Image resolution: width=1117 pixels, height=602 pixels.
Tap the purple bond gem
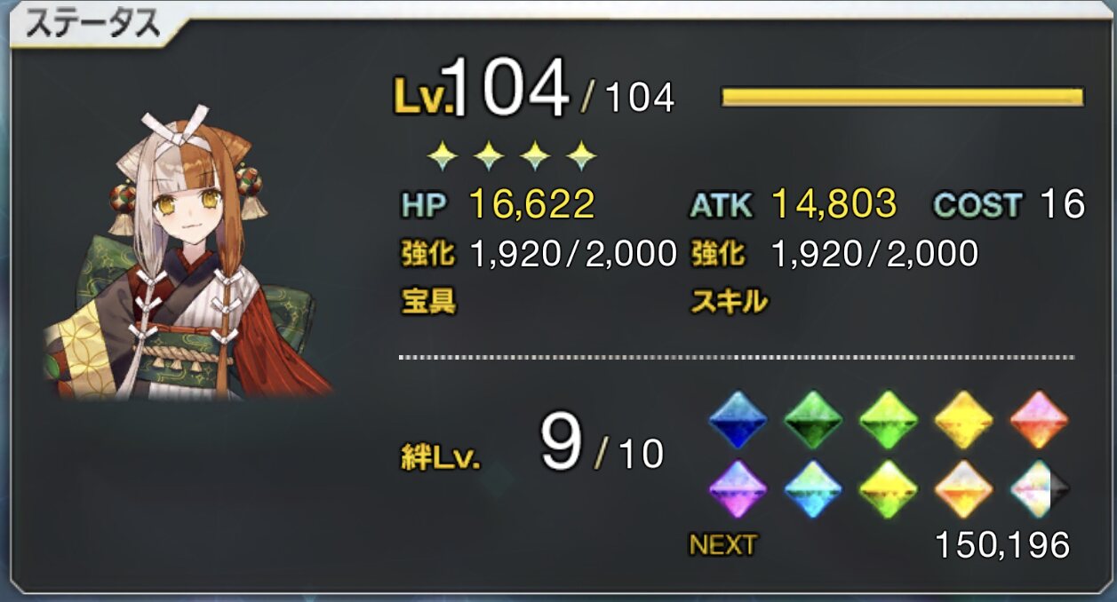pos(738,489)
